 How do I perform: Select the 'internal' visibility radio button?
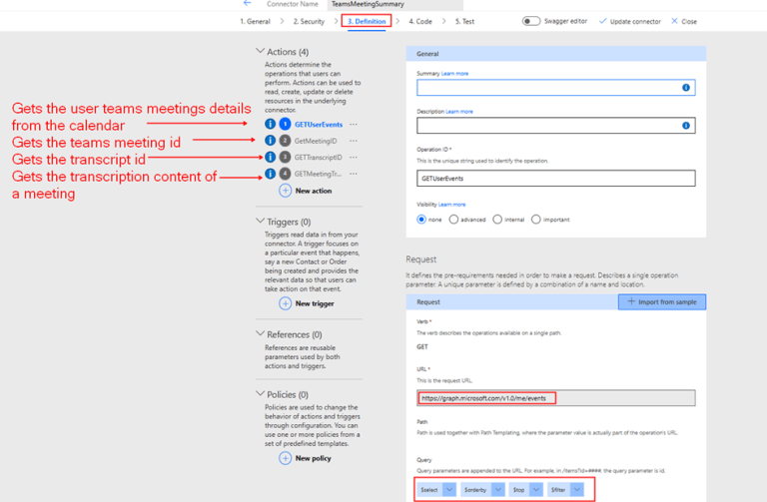coord(497,220)
